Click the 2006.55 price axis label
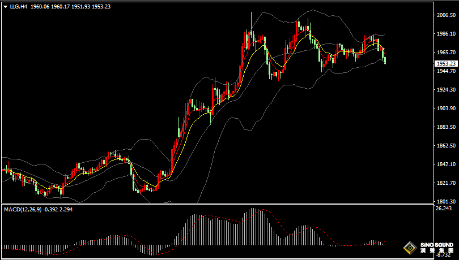Screen dimensions: 459x260 point(447,16)
